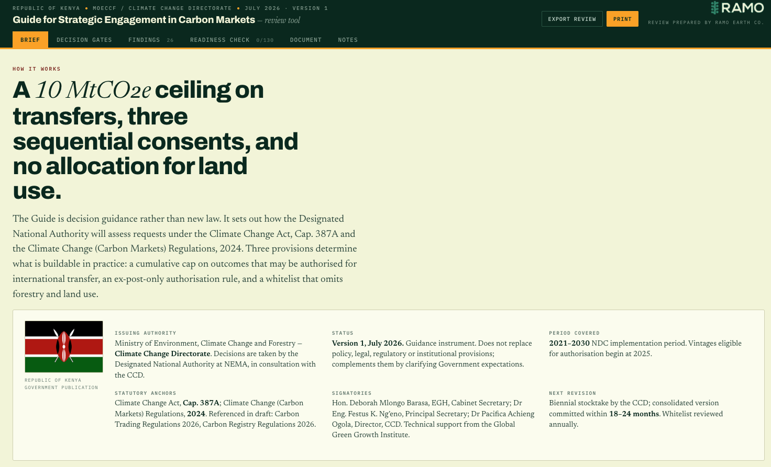771x467 pixels.
Task: Click the 'Statutory Anchors' label
Action: coord(146,393)
